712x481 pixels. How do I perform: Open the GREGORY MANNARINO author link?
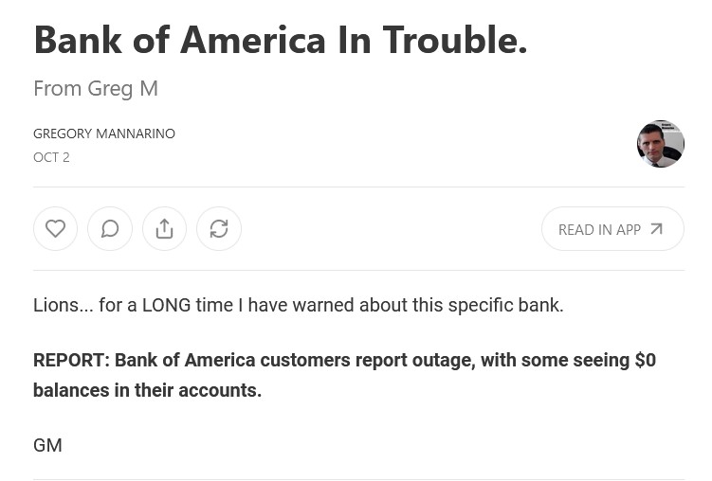[x=104, y=134]
